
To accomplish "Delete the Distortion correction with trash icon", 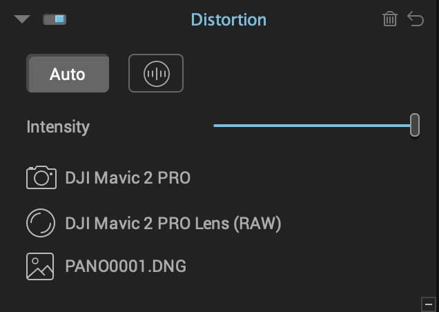I will coord(390,19).
